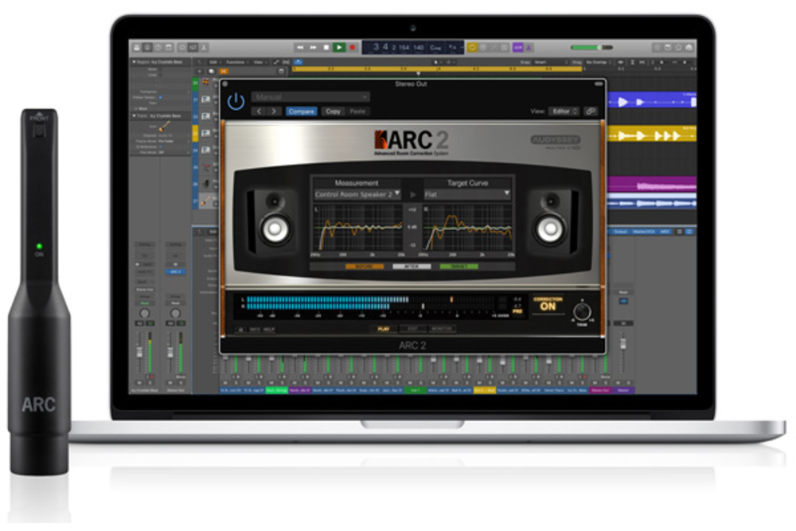Click the add track plus button
The image size is (796, 531).
coord(200,72)
